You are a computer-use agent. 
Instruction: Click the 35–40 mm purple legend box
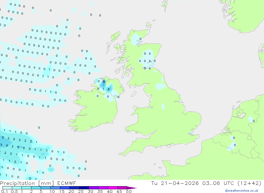coord(103,188)
